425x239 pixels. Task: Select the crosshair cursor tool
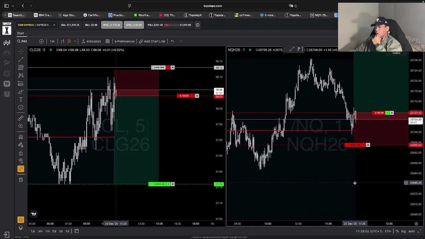pyautogui.click(x=21, y=51)
